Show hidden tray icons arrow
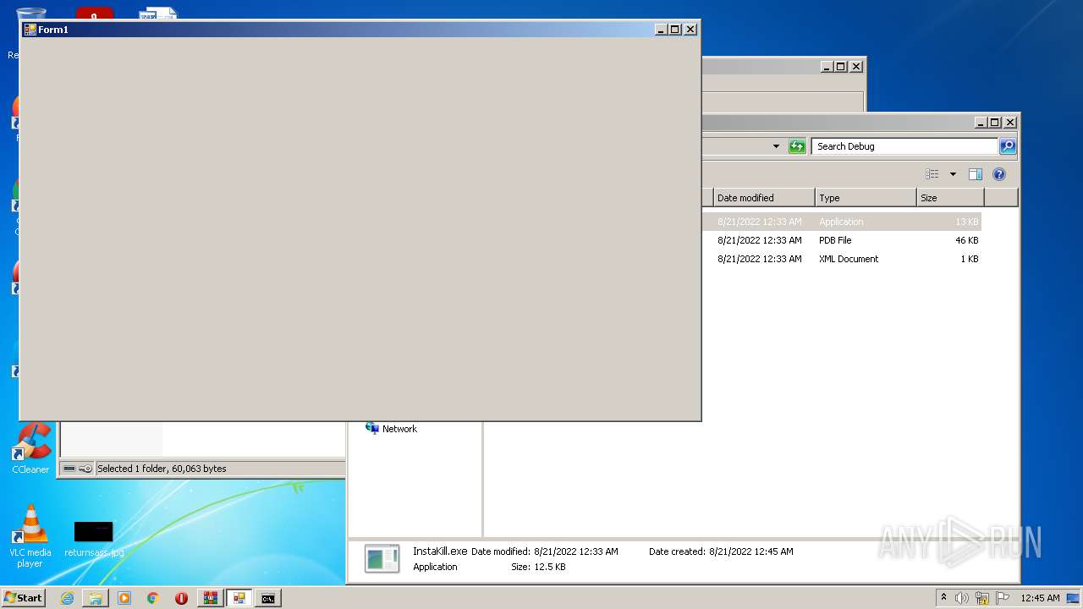The image size is (1083, 609). [943, 597]
